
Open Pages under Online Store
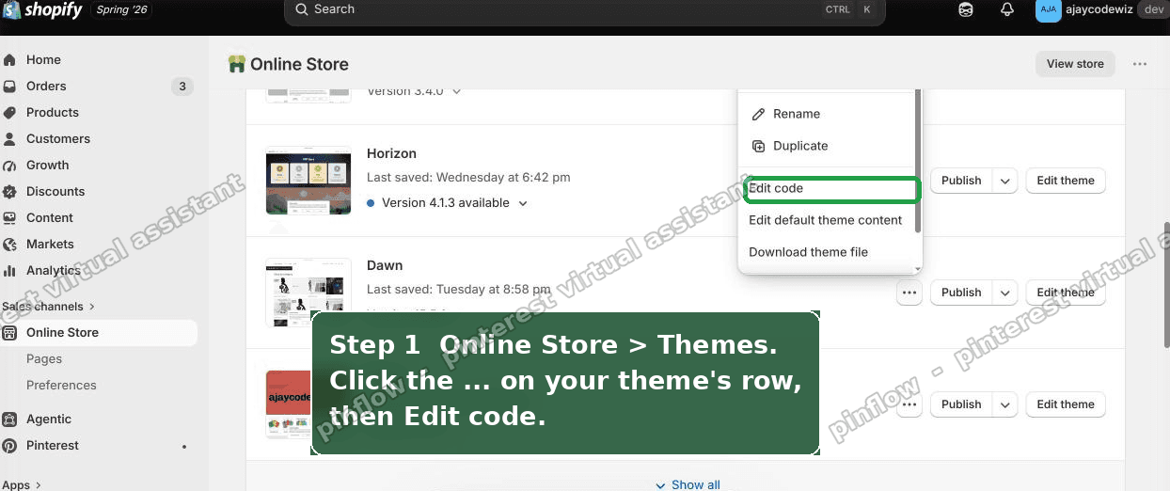[x=44, y=358]
